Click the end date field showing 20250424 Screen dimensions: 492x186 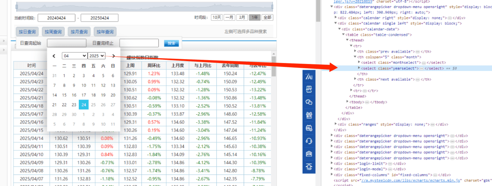pyautogui.click(x=99, y=18)
